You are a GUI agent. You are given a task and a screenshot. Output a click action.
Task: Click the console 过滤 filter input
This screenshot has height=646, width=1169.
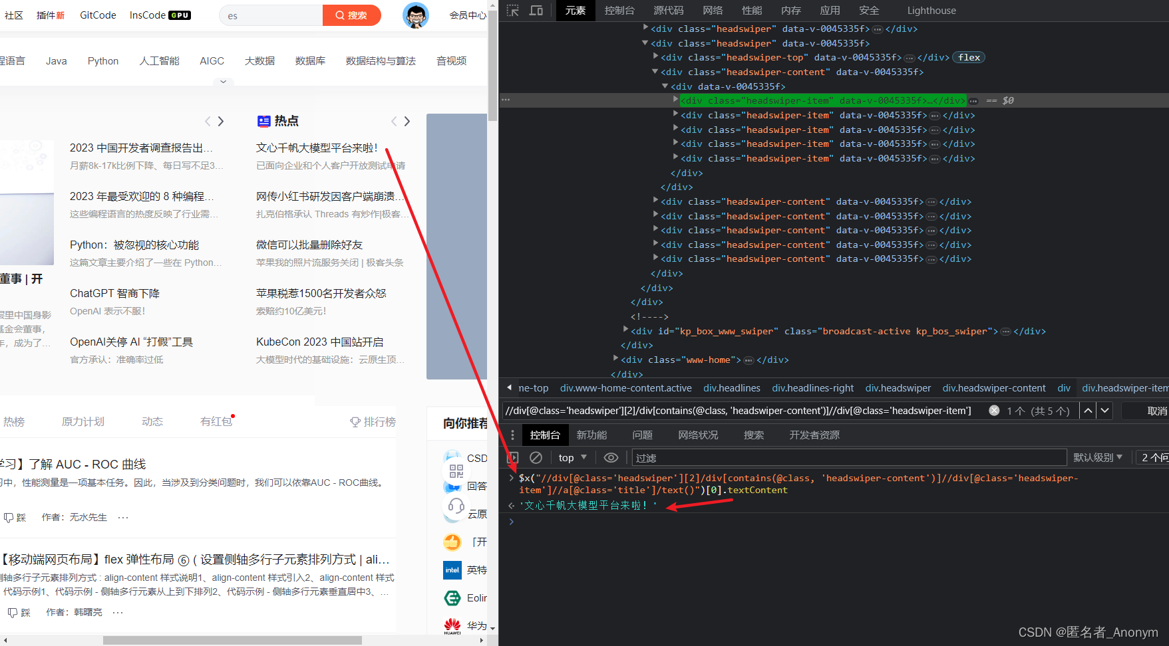849,458
